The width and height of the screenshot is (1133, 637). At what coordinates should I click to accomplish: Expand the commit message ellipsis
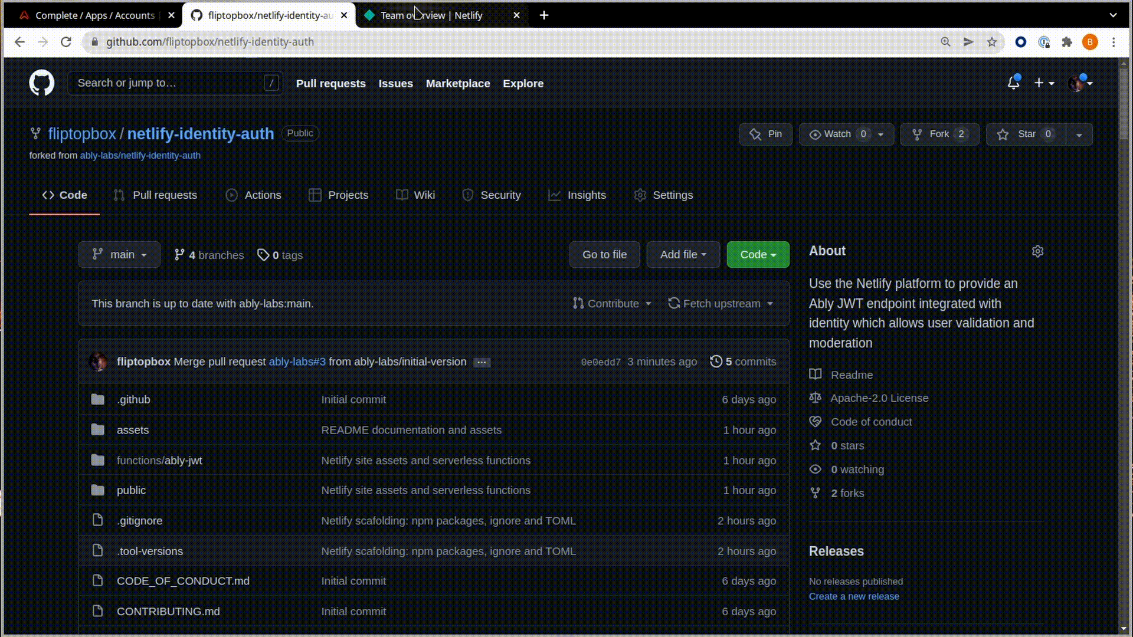coord(482,362)
